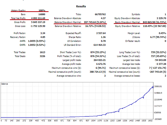Image resolution: width=167 pixels, height=125 pixels.
Task: Click chart y-axis label 2318048
Action: pos(158,99)
